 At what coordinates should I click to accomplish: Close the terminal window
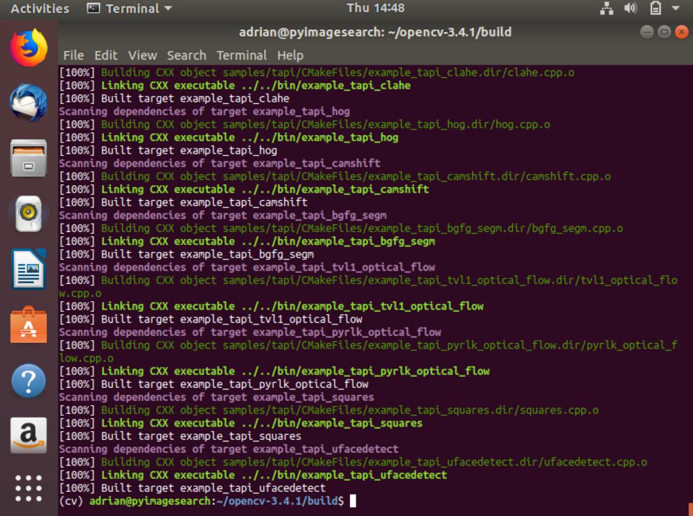click(x=682, y=32)
